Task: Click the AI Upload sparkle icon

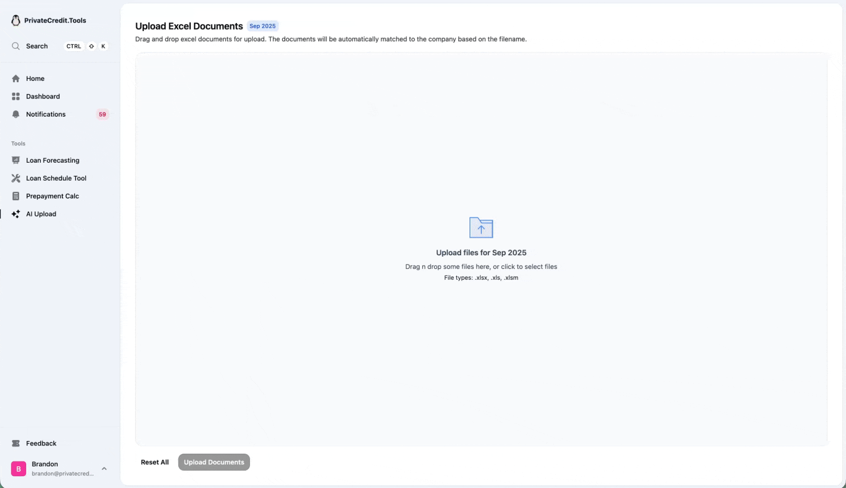Action: click(16, 214)
